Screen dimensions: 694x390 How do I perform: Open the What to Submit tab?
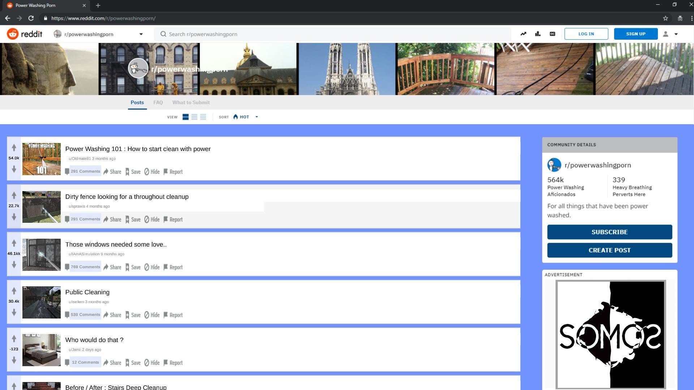[x=191, y=103]
